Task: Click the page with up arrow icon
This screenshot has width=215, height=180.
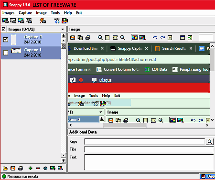Action: [x=170, y=38]
